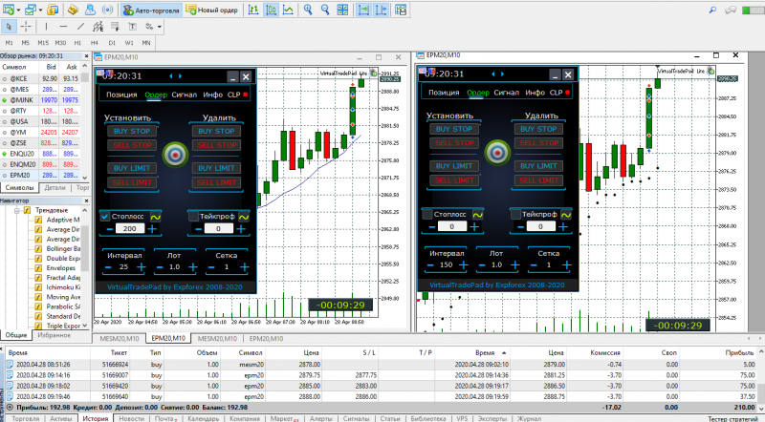Image resolution: width=765 pixels, height=422 pixels.
Task: Open the Инфо tab in right pad
Action: coord(535,93)
